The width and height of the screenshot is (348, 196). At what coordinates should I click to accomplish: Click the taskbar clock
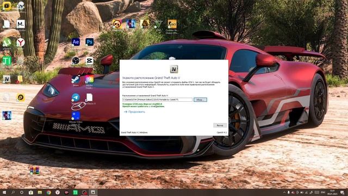pos(332,192)
